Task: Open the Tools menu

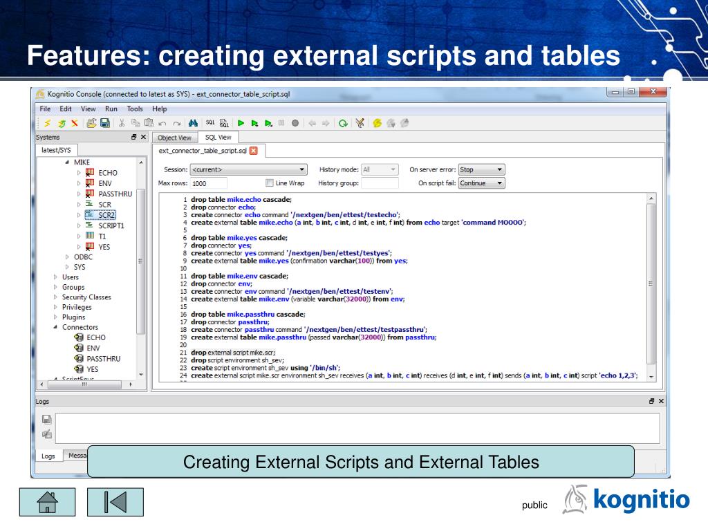Action: pyautogui.click(x=135, y=109)
